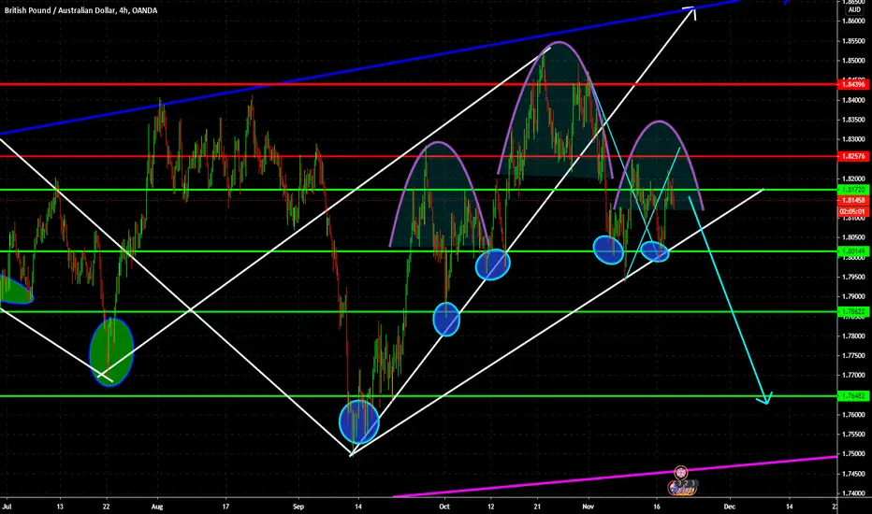The width and height of the screenshot is (872, 514).
Task: Select the green 1.78622 price label
Action: [853, 312]
